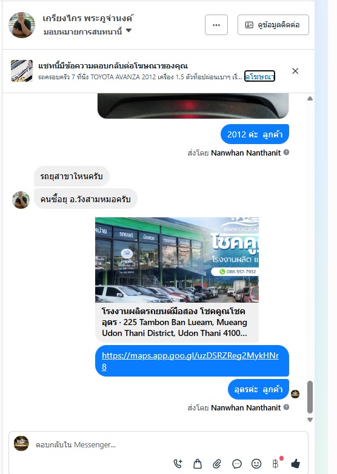Open the โชคคูณโชค dealership map preview card
The width and height of the screenshot is (337, 474).
(x=177, y=280)
